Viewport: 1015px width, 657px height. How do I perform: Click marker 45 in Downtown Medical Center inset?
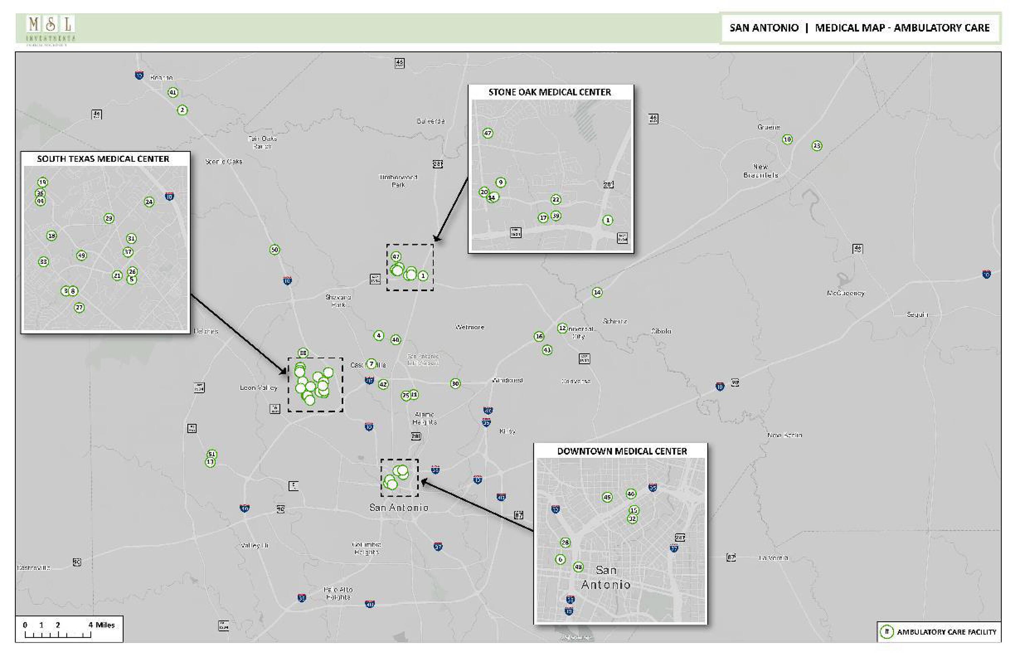[607, 497]
